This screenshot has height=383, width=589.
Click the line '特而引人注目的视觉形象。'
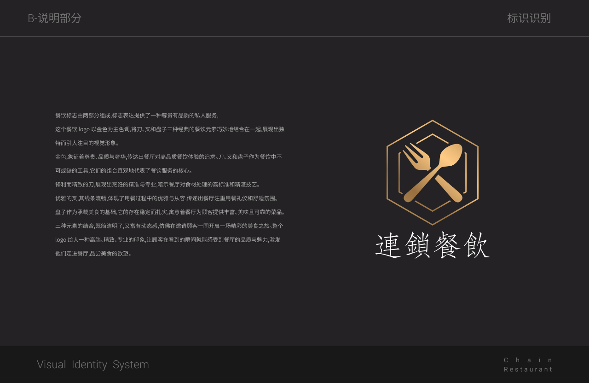(x=87, y=143)
